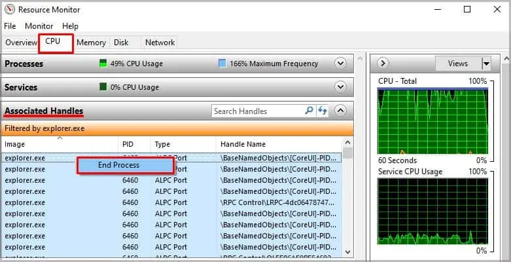511x262 pixels.
Task: Collapse the graphs pane with arrow button
Action: coord(383,63)
